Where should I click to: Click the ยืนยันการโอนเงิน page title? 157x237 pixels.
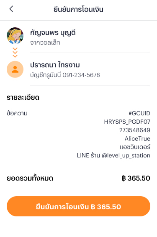[x=78, y=9]
